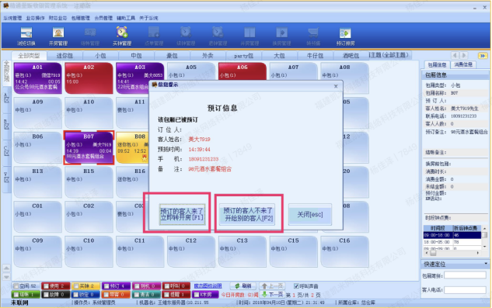
Task: Toggle the 预订 4 filter checkbox
Action: (x=106, y=286)
